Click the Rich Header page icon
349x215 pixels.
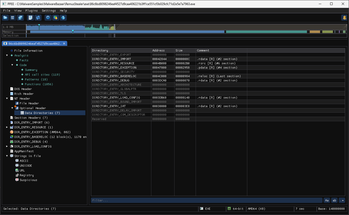(x=12, y=94)
